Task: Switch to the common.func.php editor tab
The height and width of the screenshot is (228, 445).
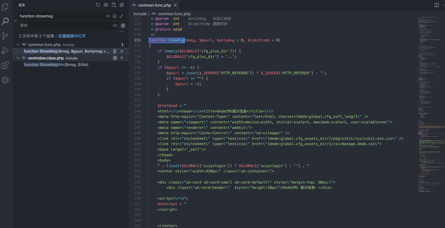Action: point(155,5)
